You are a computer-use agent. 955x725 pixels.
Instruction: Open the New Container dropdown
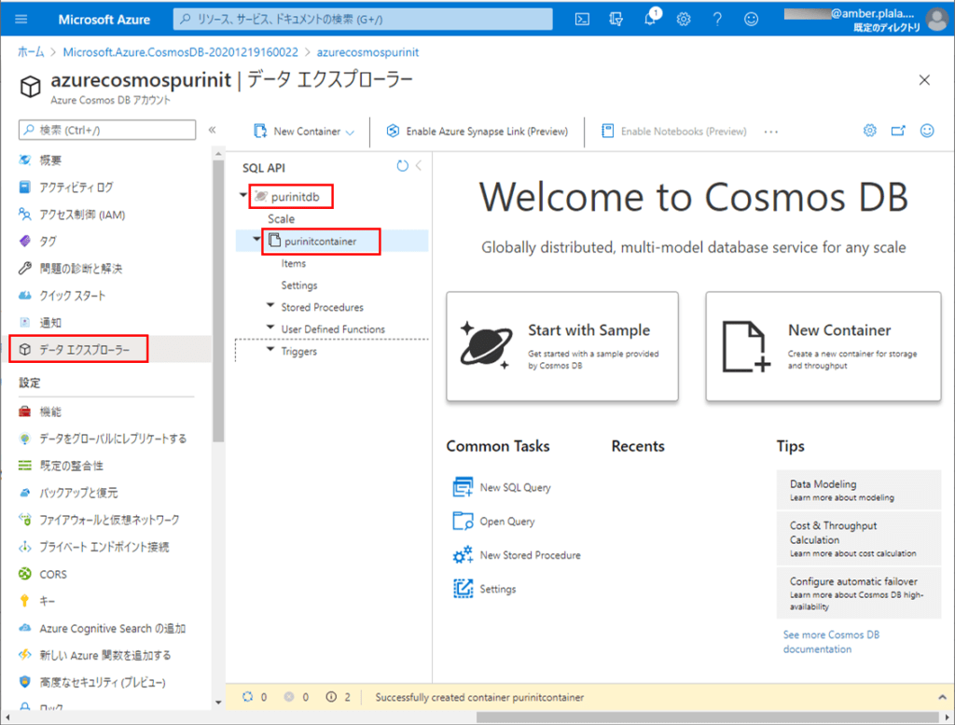[350, 132]
